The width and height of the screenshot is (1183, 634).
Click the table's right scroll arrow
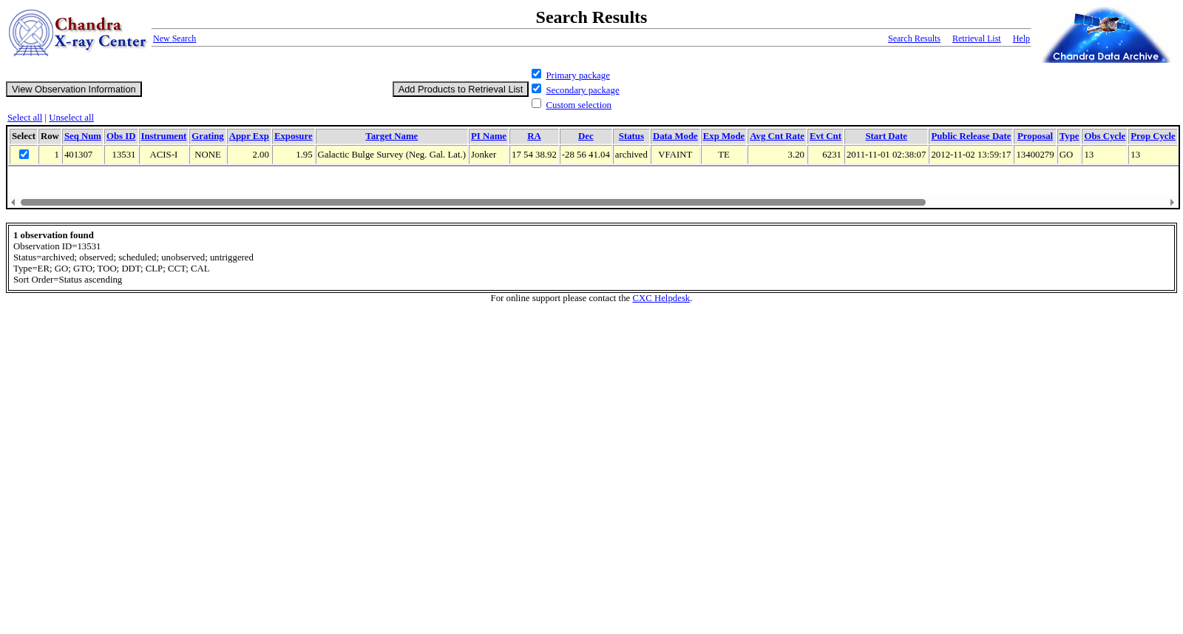1172,203
